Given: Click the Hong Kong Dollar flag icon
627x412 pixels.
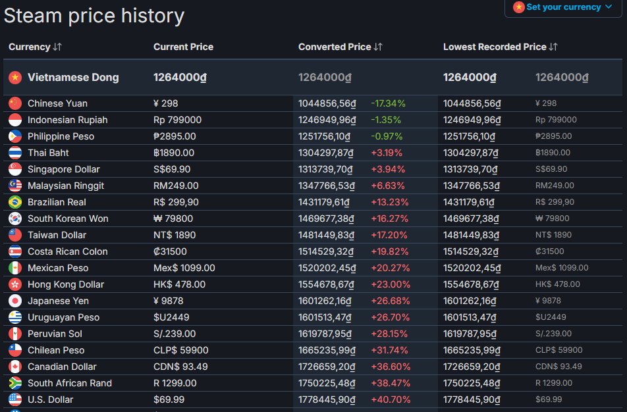Looking at the screenshot, I should 15,284.
